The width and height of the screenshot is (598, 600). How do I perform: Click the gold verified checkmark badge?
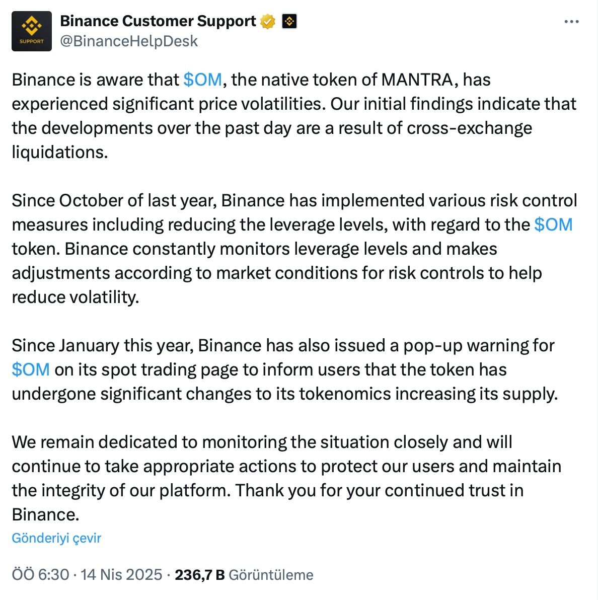268,21
